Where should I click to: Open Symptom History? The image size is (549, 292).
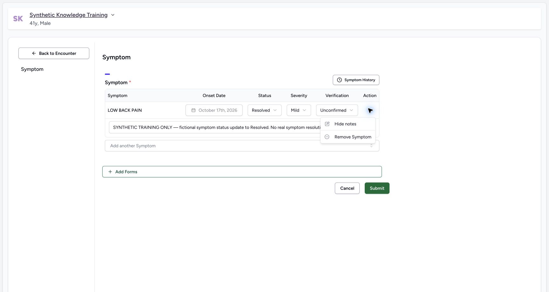point(356,80)
